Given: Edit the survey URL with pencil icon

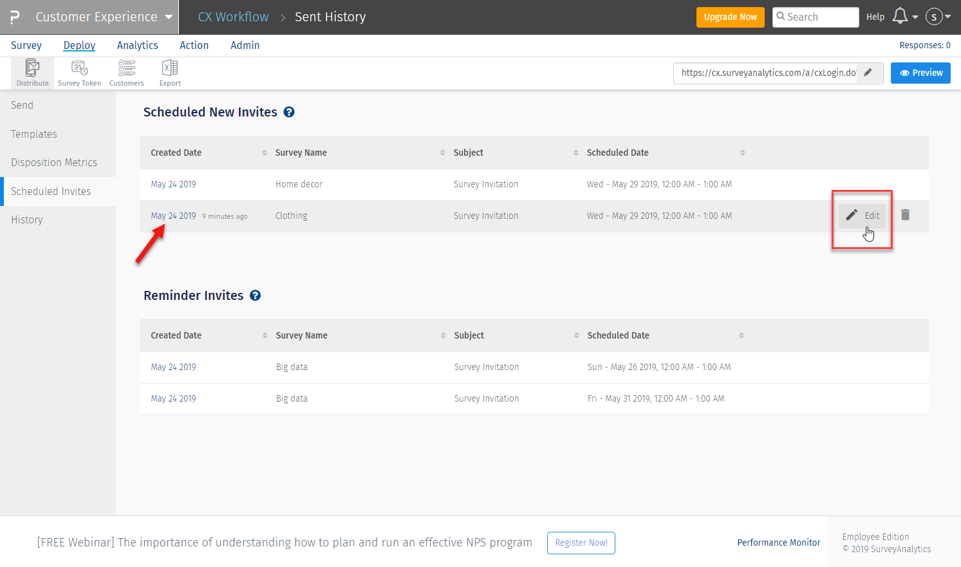Looking at the screenshot, I should pos(868,73).
